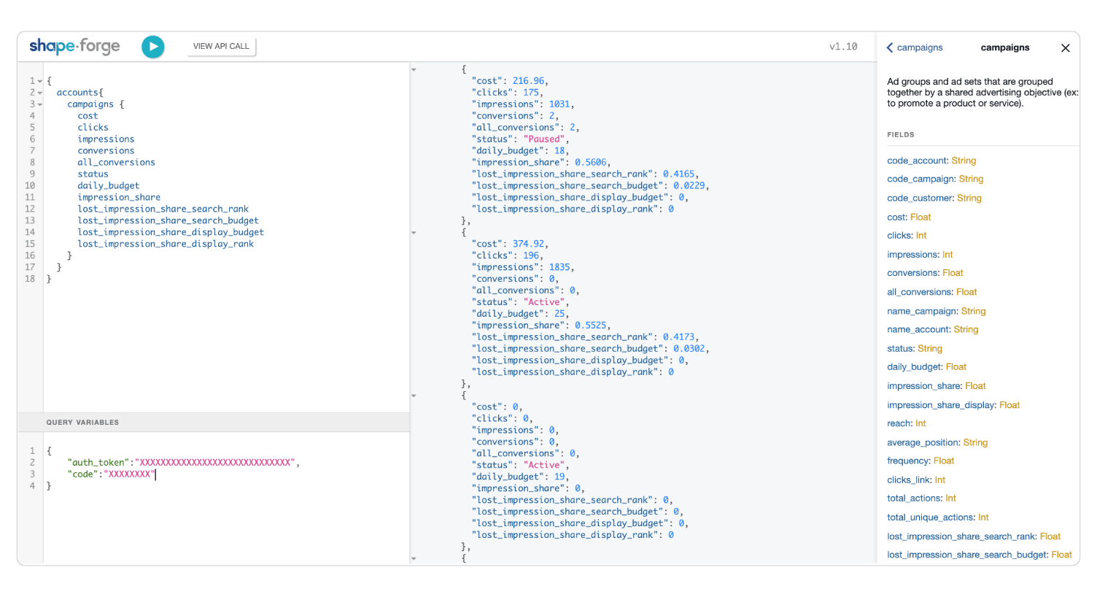
Task: Click all_conversions on query line 8
Action: (117, 163)
